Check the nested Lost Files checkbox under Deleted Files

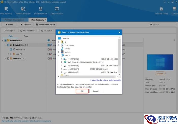click(x=11, y=54)
